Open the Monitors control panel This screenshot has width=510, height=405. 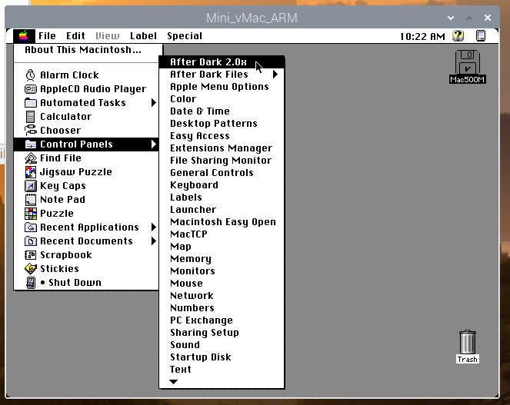pos(222,271)
